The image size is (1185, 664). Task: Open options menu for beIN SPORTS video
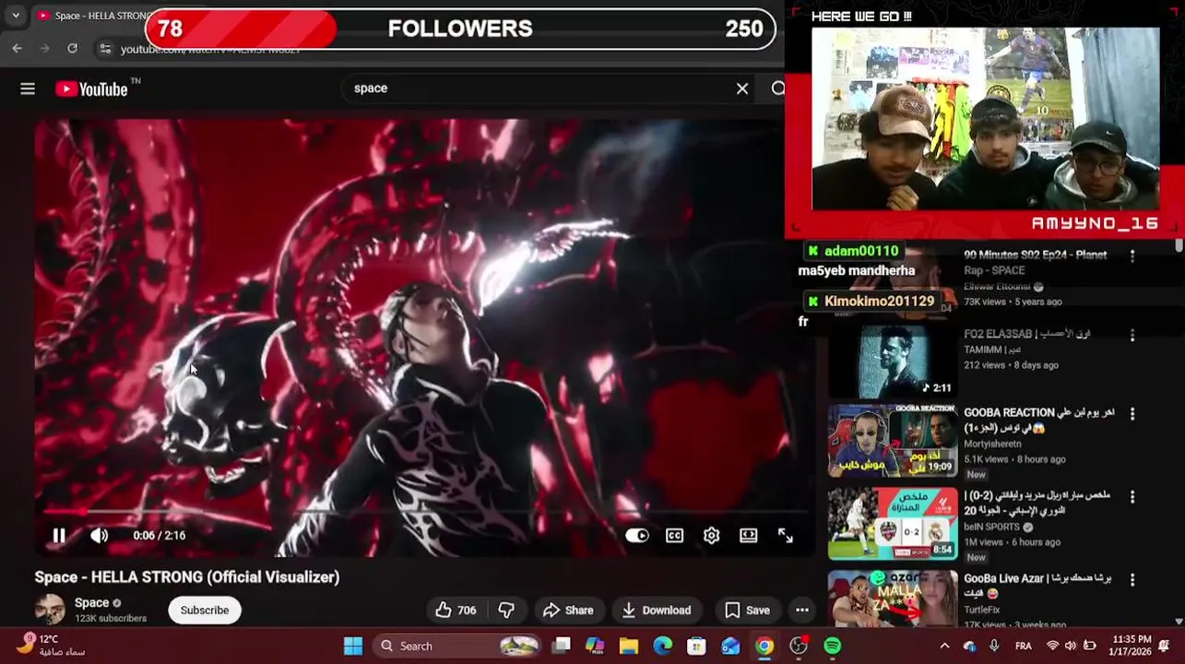(x=1132, y=497)
